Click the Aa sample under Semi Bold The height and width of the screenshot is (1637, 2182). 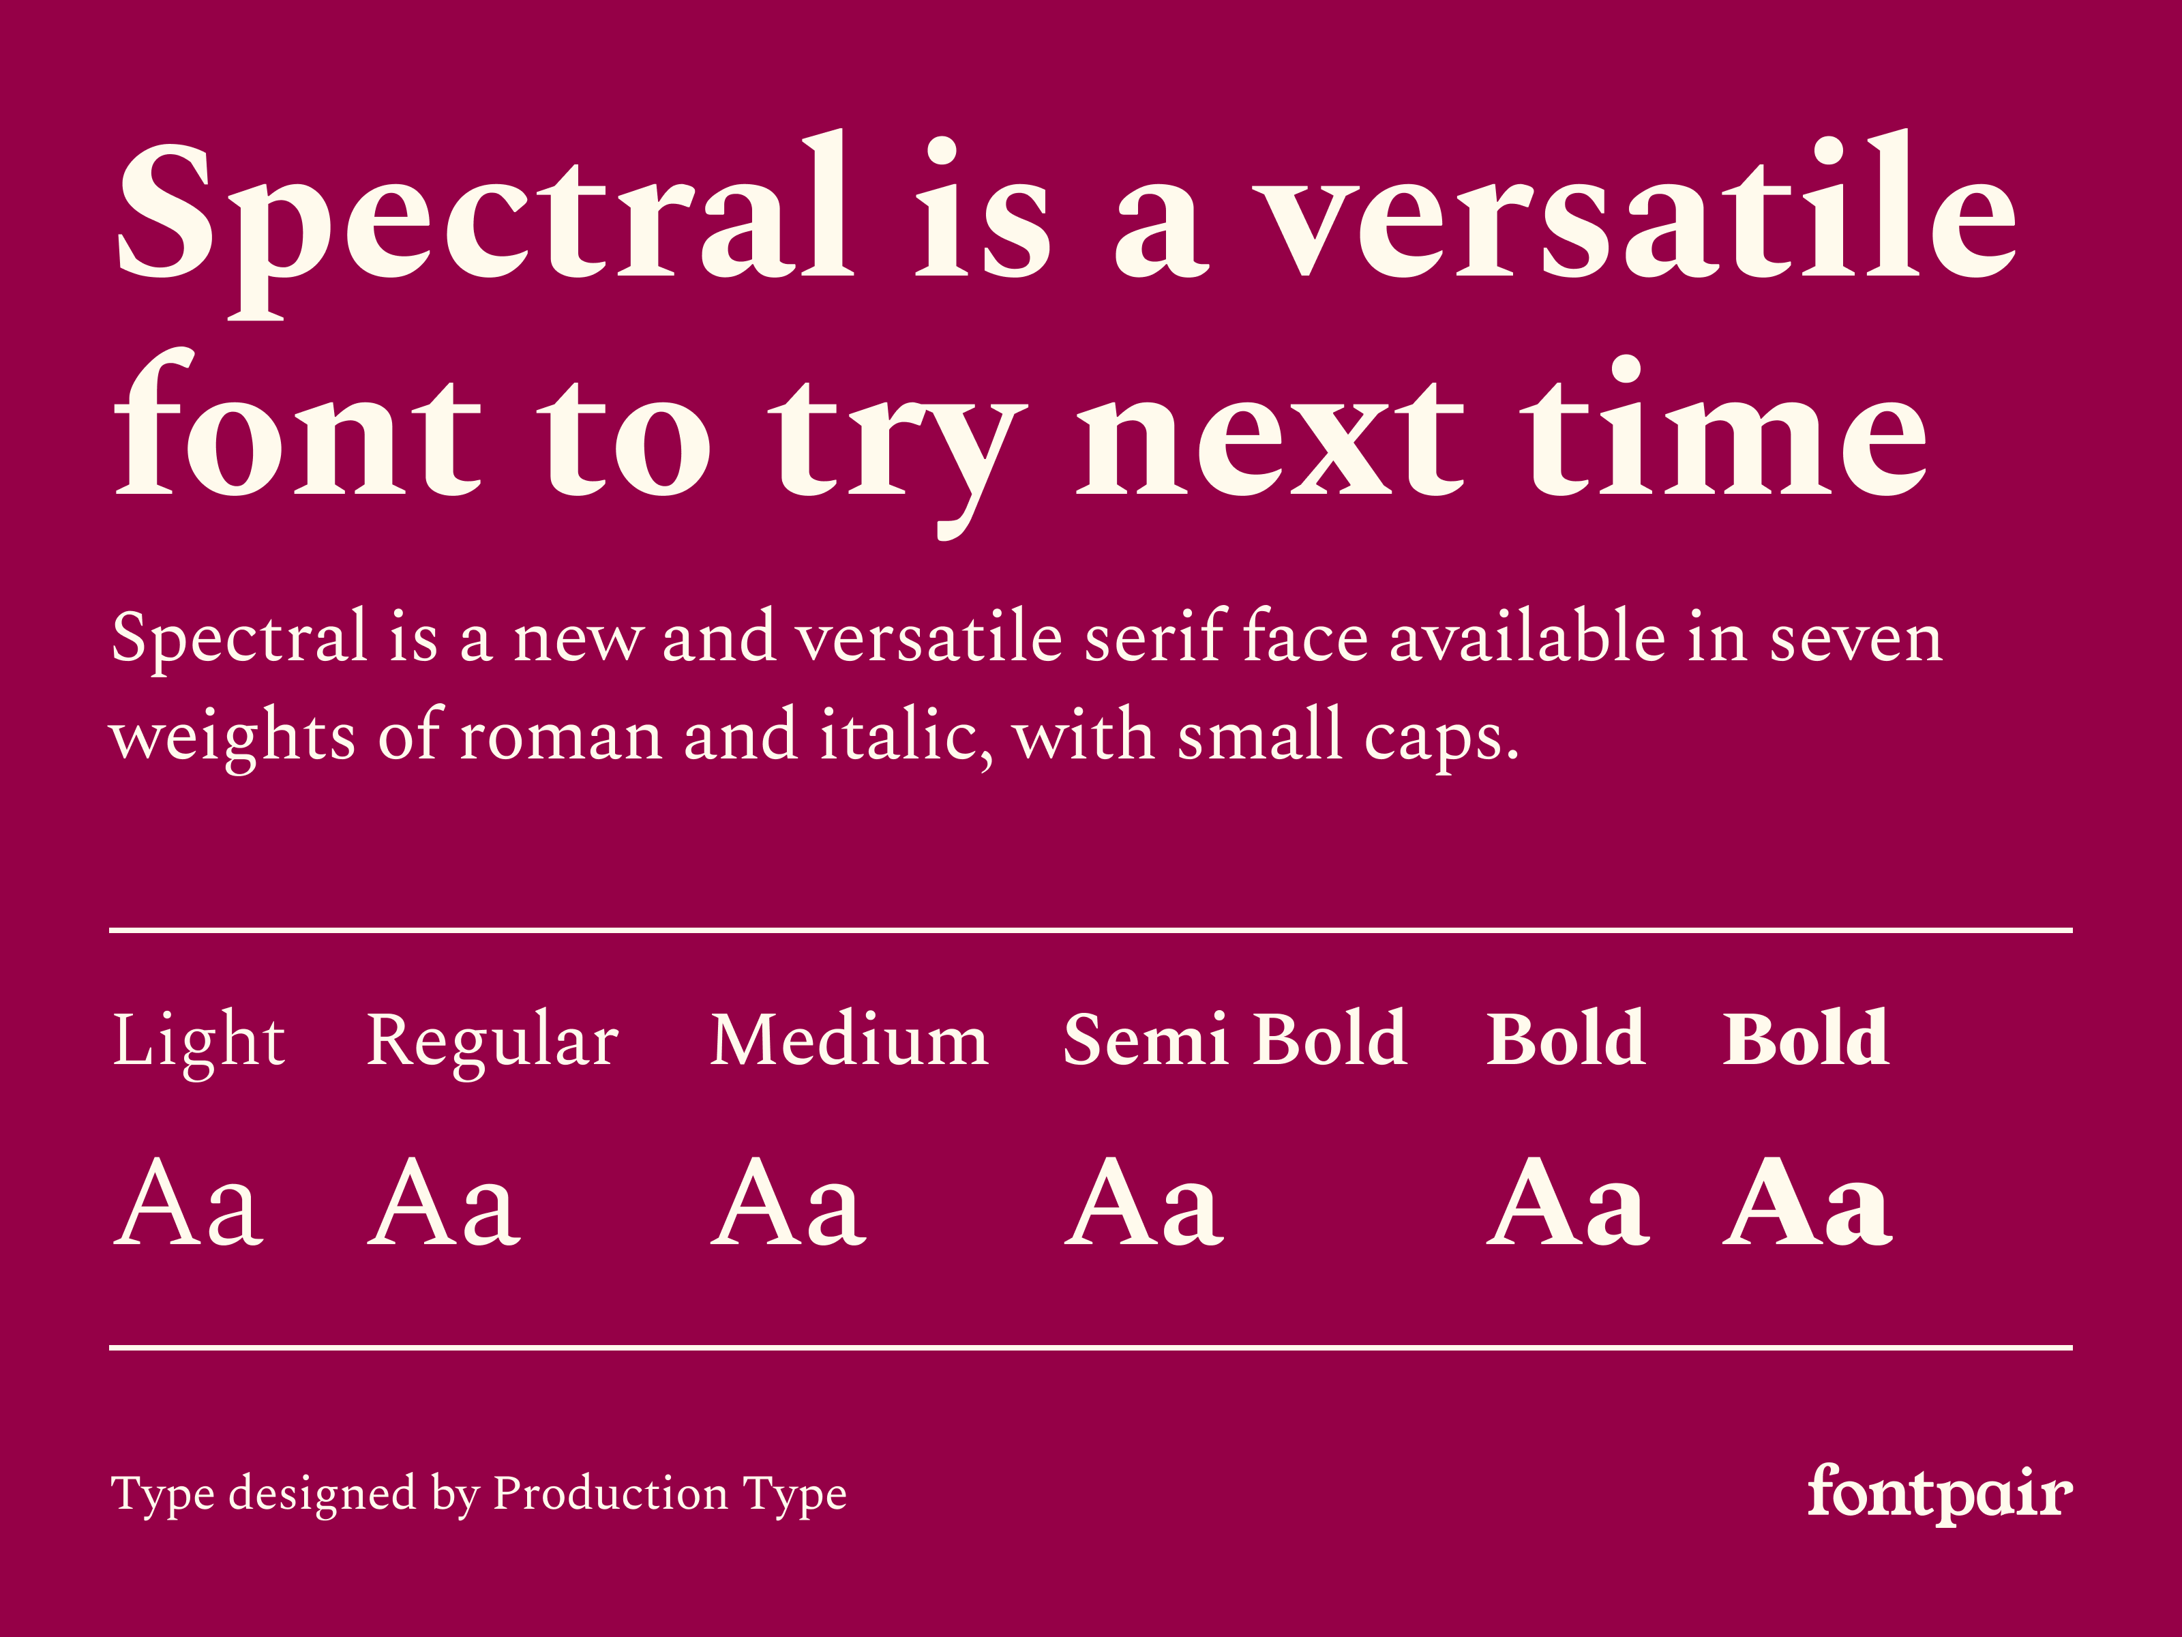(x=1144, y=1204)
